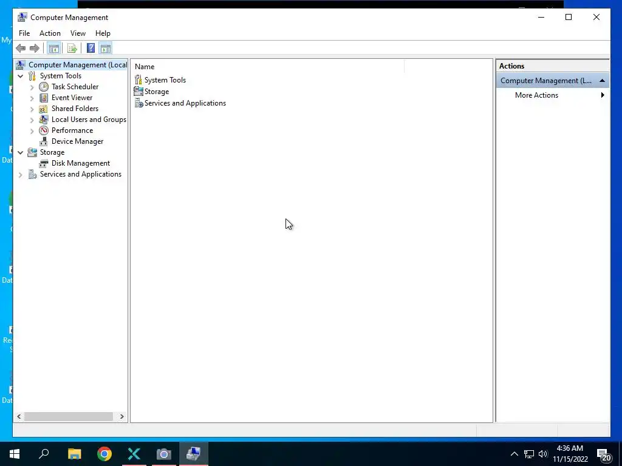Image resolution: width=622 pixels, height=466 pixels.
Task: Click tree pane scrollbar left arrow
Action: coord(19,416)
